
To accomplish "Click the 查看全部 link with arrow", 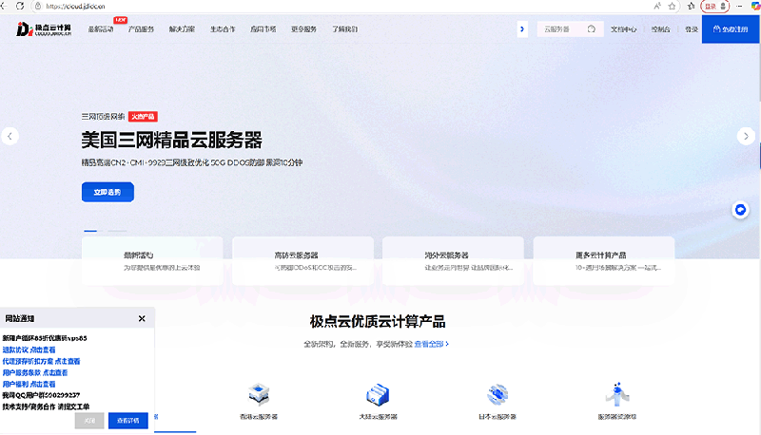I will (x=432, y=344).
